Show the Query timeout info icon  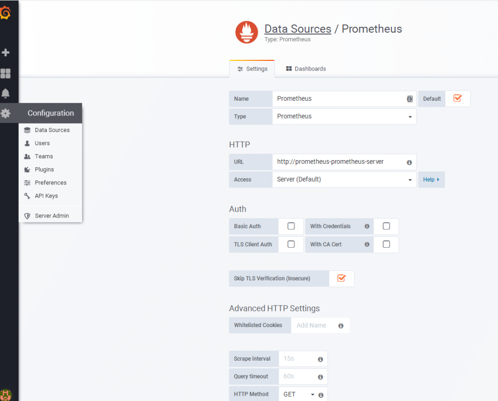(x=320, y=377)
